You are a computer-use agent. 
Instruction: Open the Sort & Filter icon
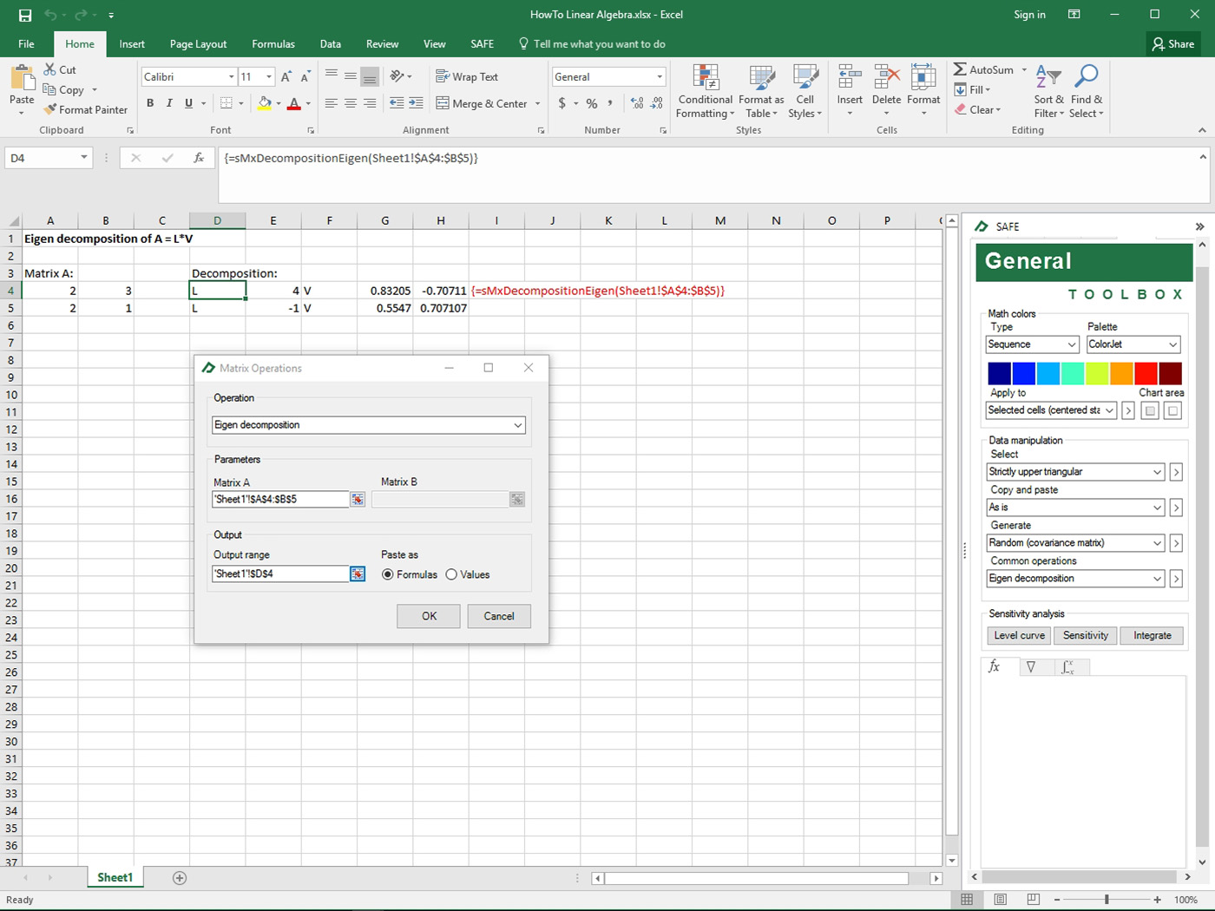tap(1048, 77)
